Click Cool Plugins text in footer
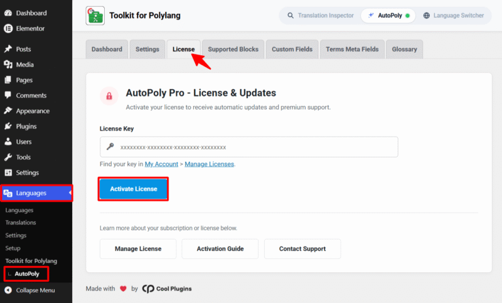The width and height of the screenshot is (502, 303). click(174, 289)
